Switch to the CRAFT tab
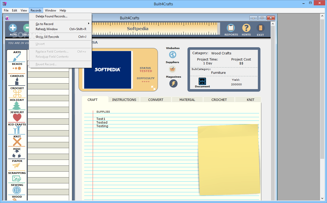The height and width of the screenshot is (203, 327). pos(93,100)
